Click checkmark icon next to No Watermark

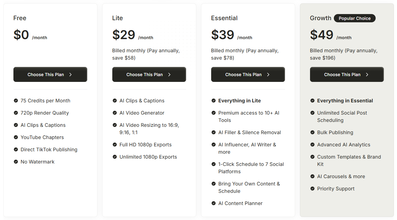coord(16,162)
